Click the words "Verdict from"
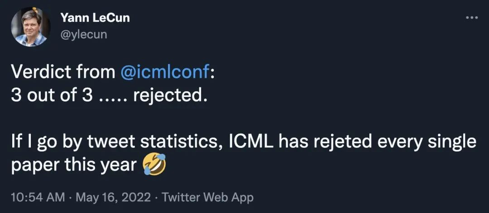 coord(63,72)
